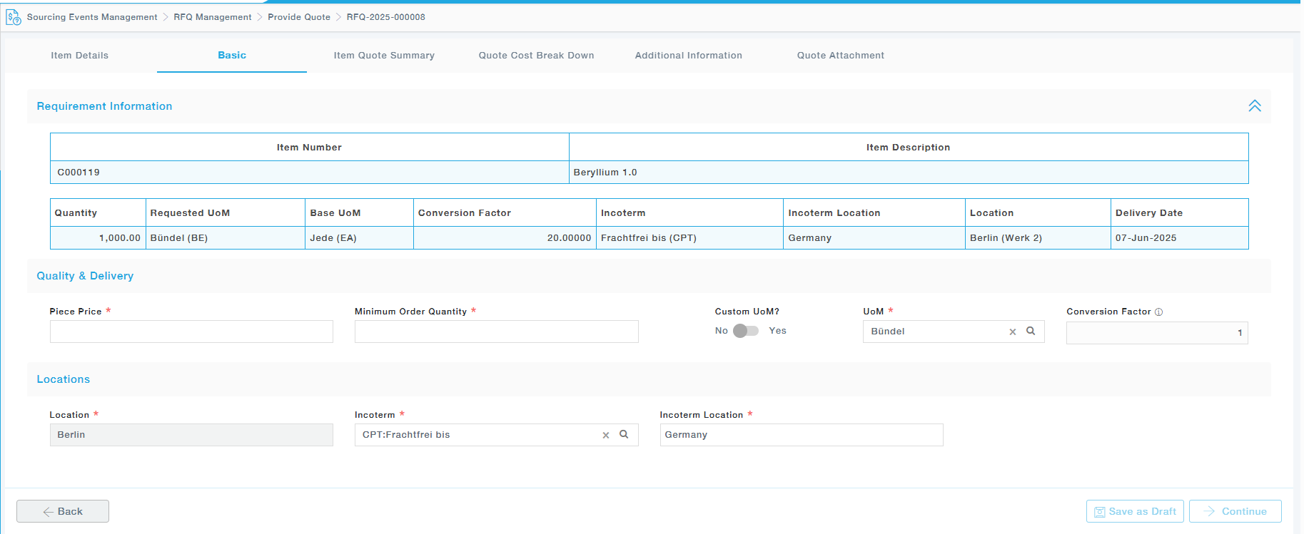Click the Locations section heading
This screenshot has width=1304, height=534.
(64, 379)
